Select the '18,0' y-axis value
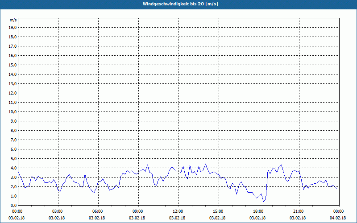The image size is (357, 223). (x=13, y=37)
